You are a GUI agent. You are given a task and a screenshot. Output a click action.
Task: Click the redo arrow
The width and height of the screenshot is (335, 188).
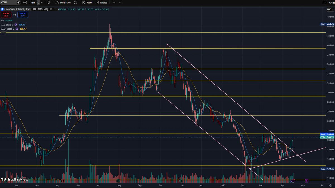pyautogui.click(x=120, y=3)
